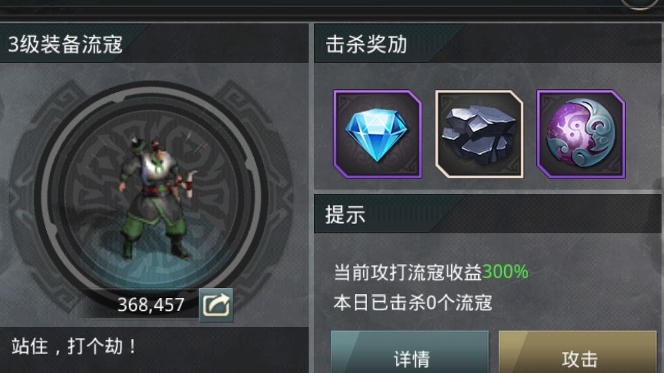Click the 3级装备流寇 title label

(66, 44)
